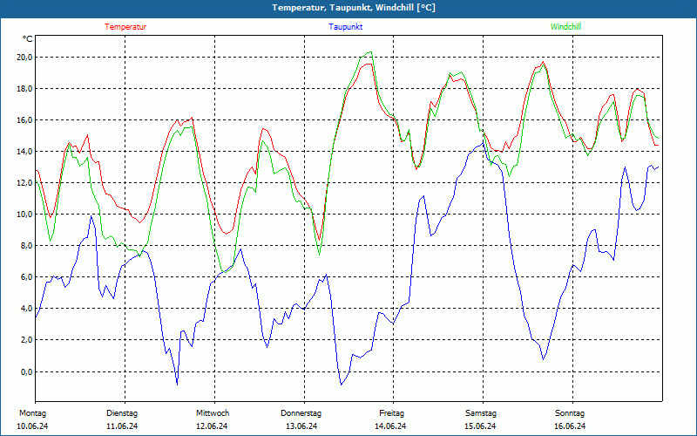This screenshot has height=436, width=697.
Task: Click the chart title Temperatur, Taupunkt, Windchill
Action: point(354,8)
